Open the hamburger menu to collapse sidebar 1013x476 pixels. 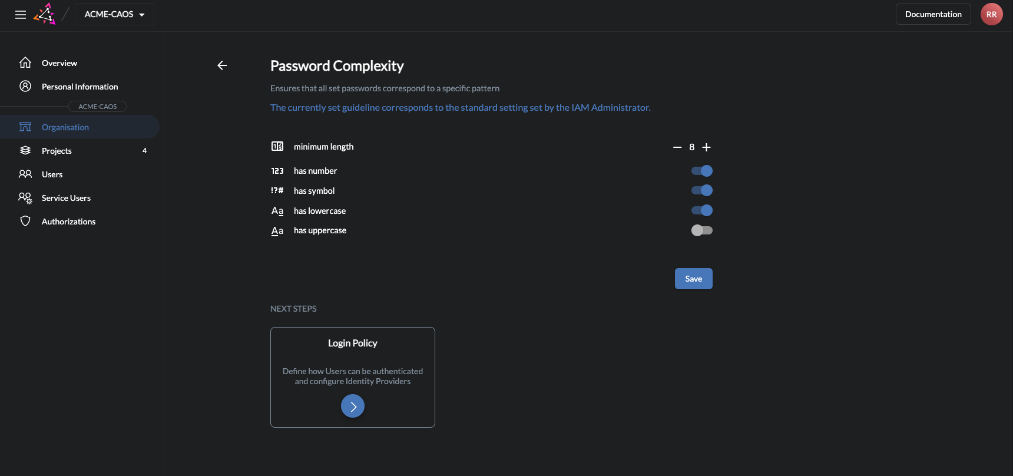pos(20,14)
